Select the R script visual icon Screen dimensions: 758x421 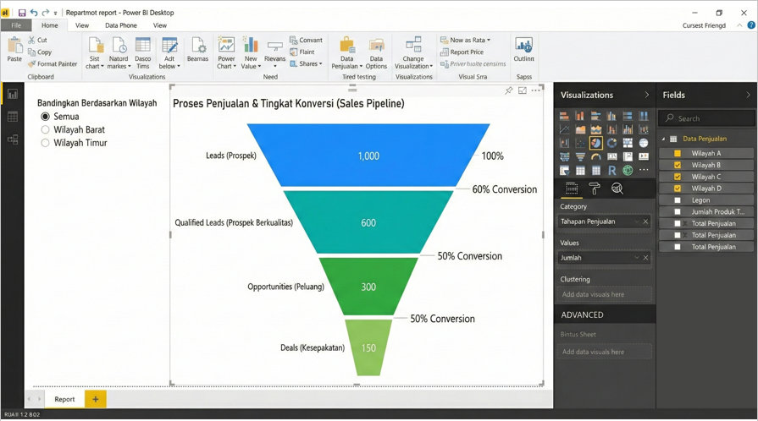point(611,171)
